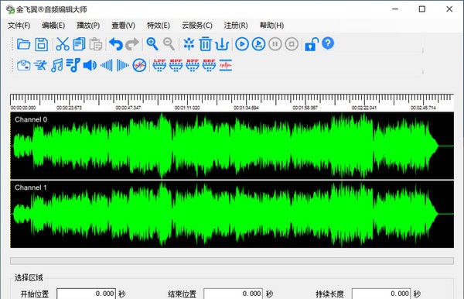Click the grey pause button
The height and width of the screenshot is (299, 464).
pyautogui.click(x=275, y=44)
